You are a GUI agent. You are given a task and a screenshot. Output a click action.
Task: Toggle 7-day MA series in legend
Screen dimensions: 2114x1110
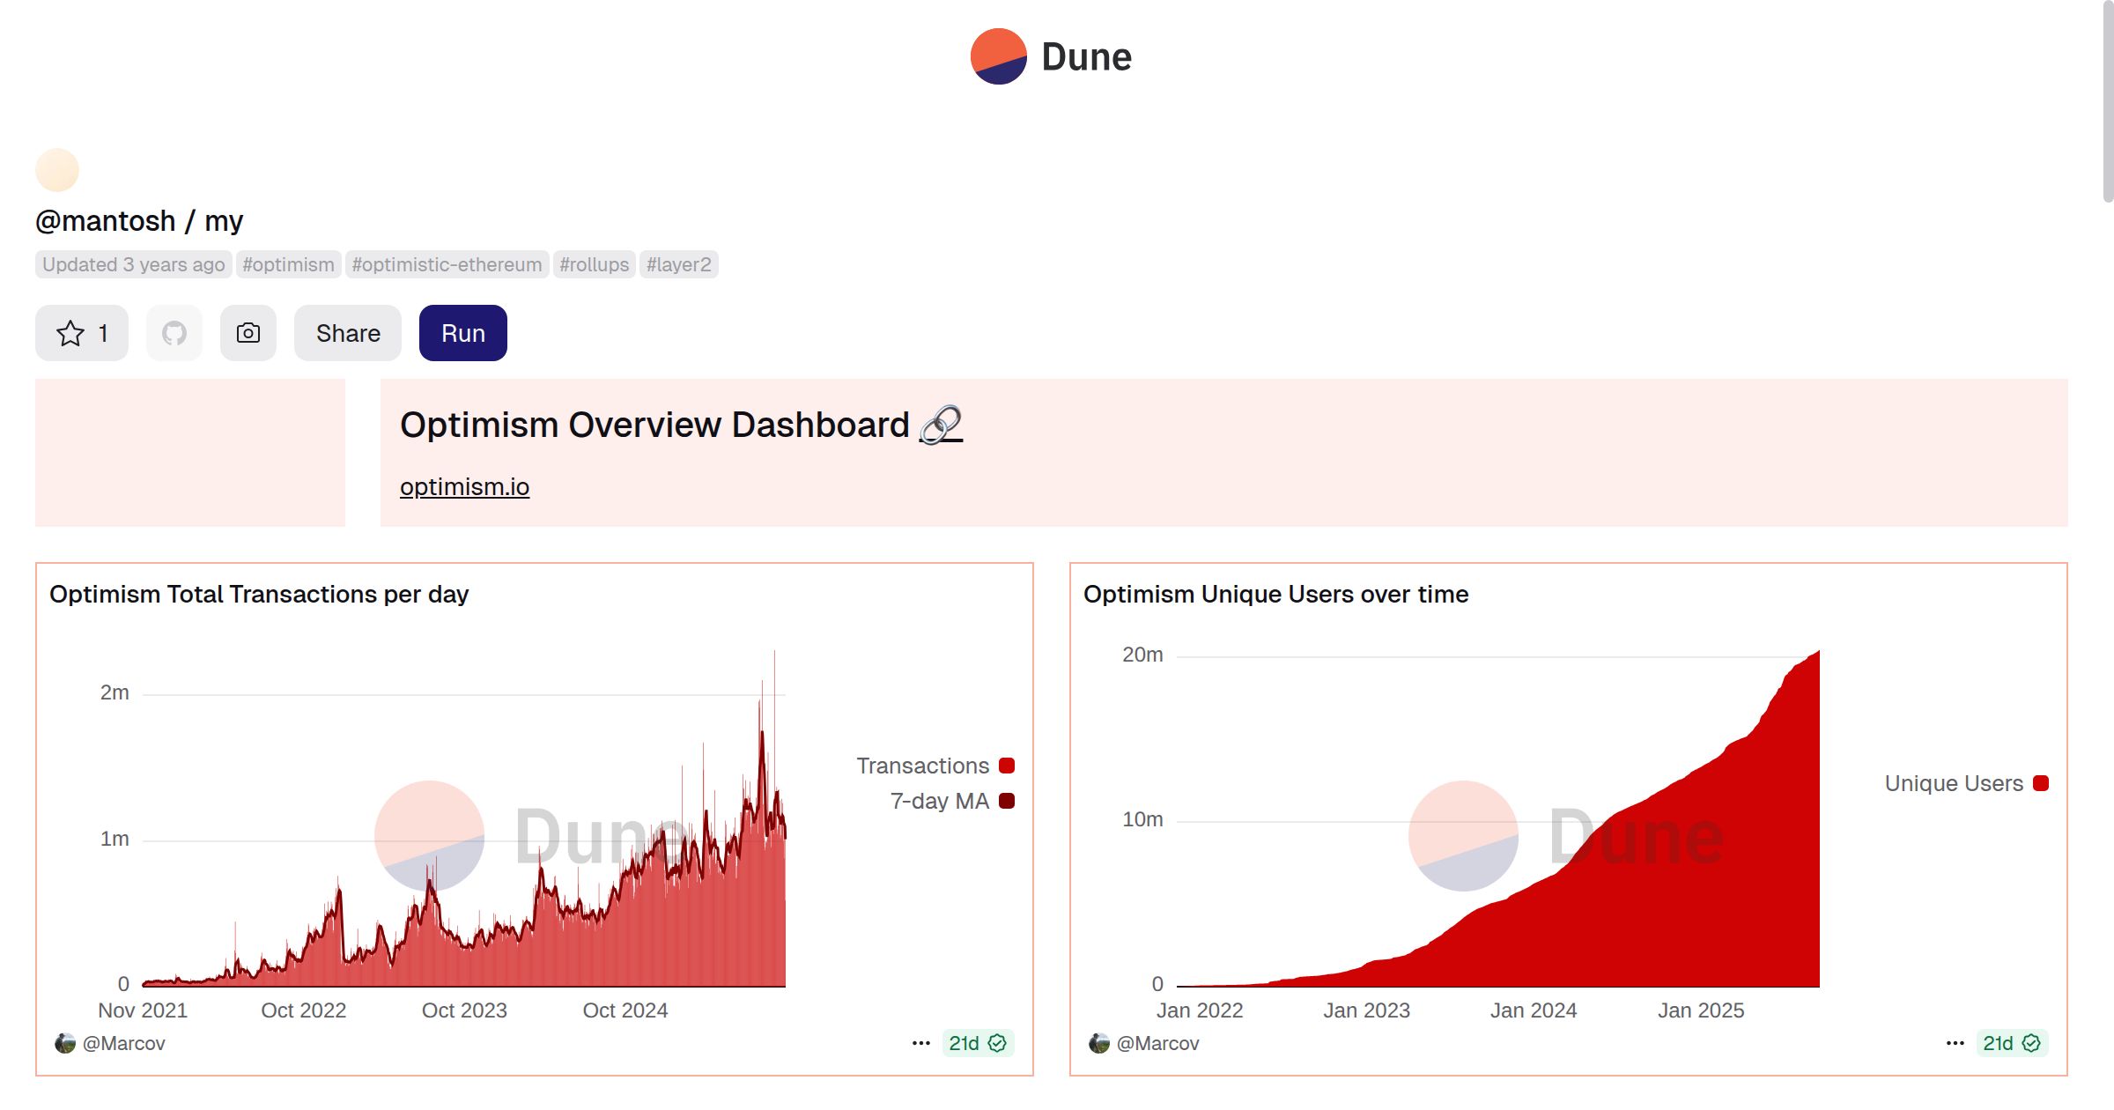(939, 801)
